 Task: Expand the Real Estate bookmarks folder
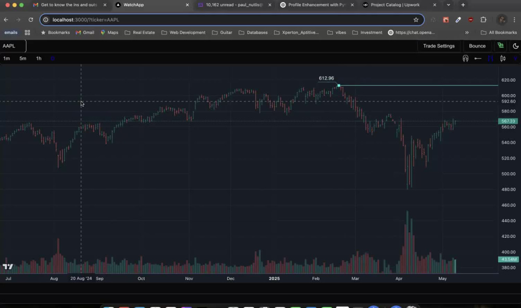click(x=140, y=33)
